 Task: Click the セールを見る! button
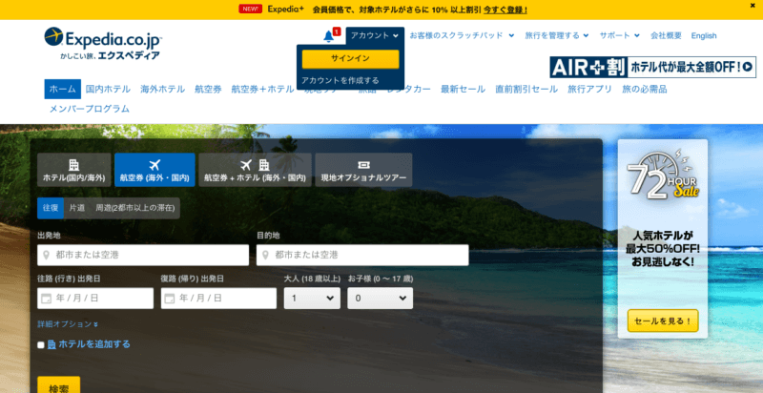pos(663,321)
